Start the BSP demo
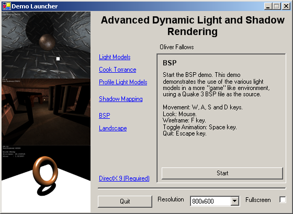Image resolution: width=293 pixels, height=214 pixels. (x=222, y=173)
